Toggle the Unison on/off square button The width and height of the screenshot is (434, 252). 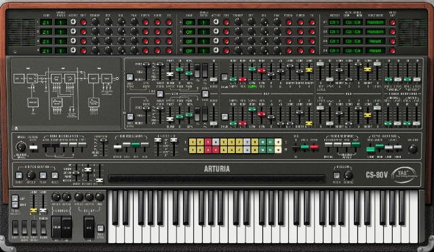pos(336,175)
